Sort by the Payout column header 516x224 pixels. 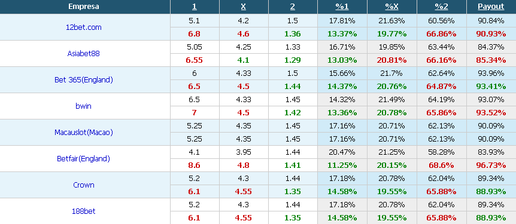pyautogui.click(x=491, y=7)
